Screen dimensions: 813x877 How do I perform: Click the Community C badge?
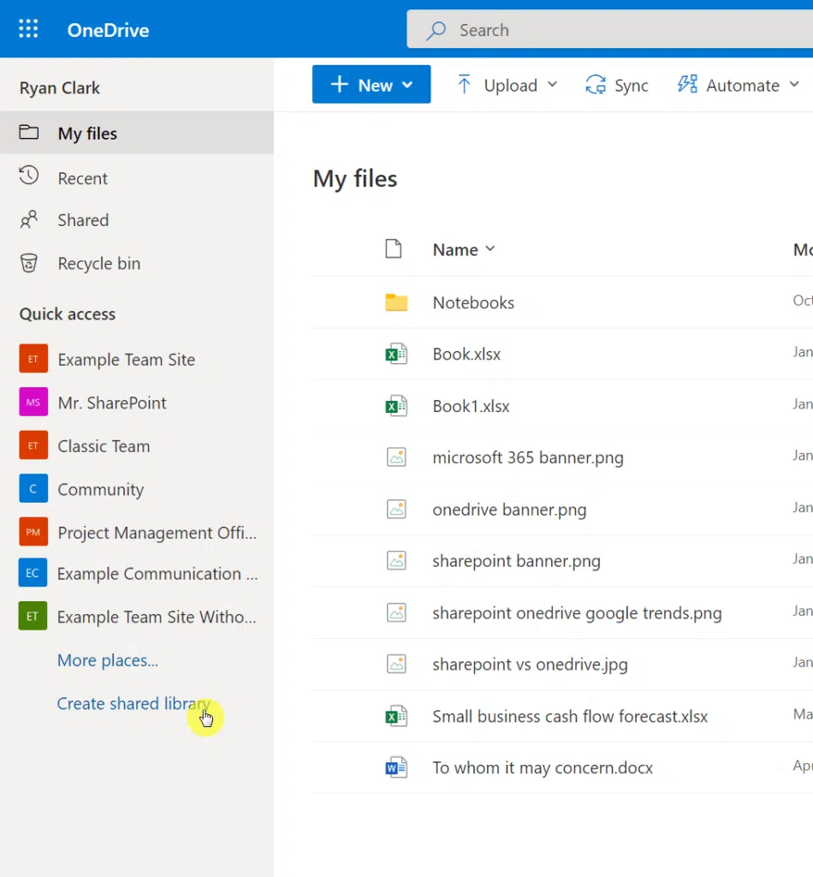click(x=33, y=488)
